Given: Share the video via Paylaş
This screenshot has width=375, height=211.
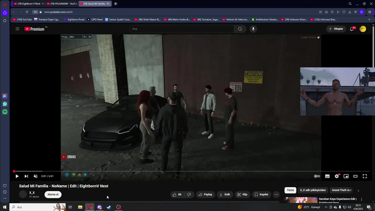Looking at the screenshot, I should pos(205,195).
